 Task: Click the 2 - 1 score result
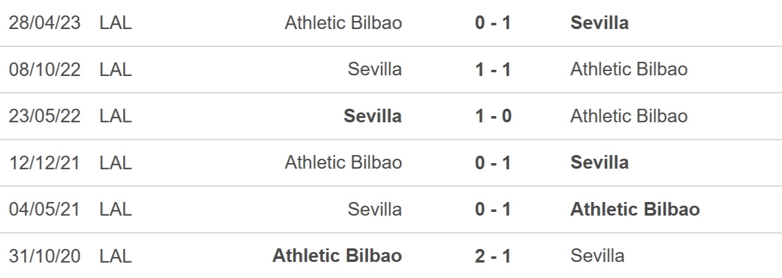pyautogui.click(x=493, y=256)
